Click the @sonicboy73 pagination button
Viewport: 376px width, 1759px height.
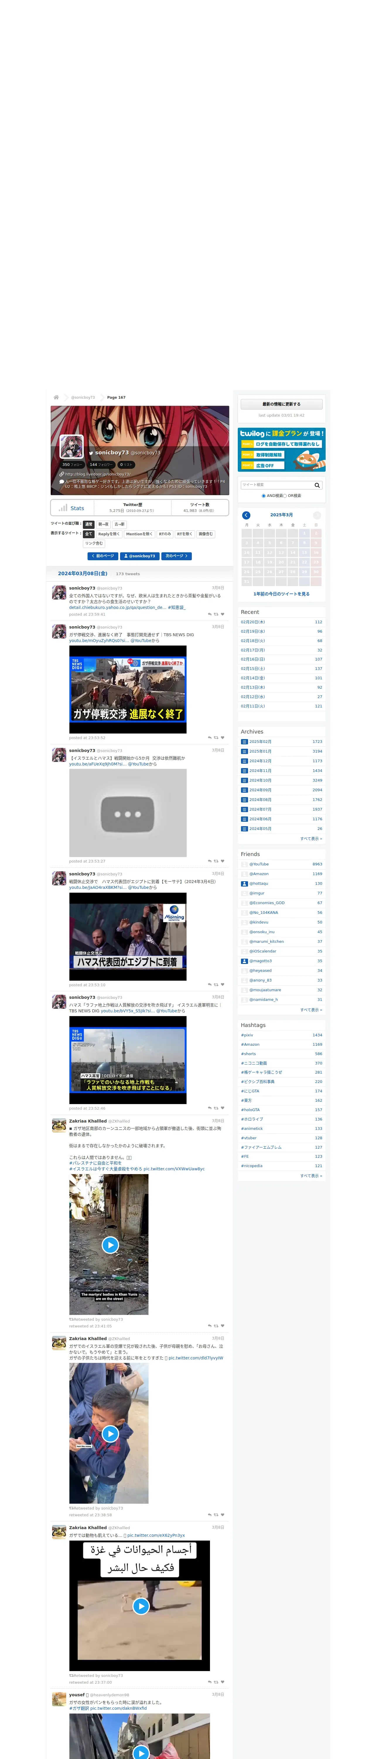click(x=140, y=556)
